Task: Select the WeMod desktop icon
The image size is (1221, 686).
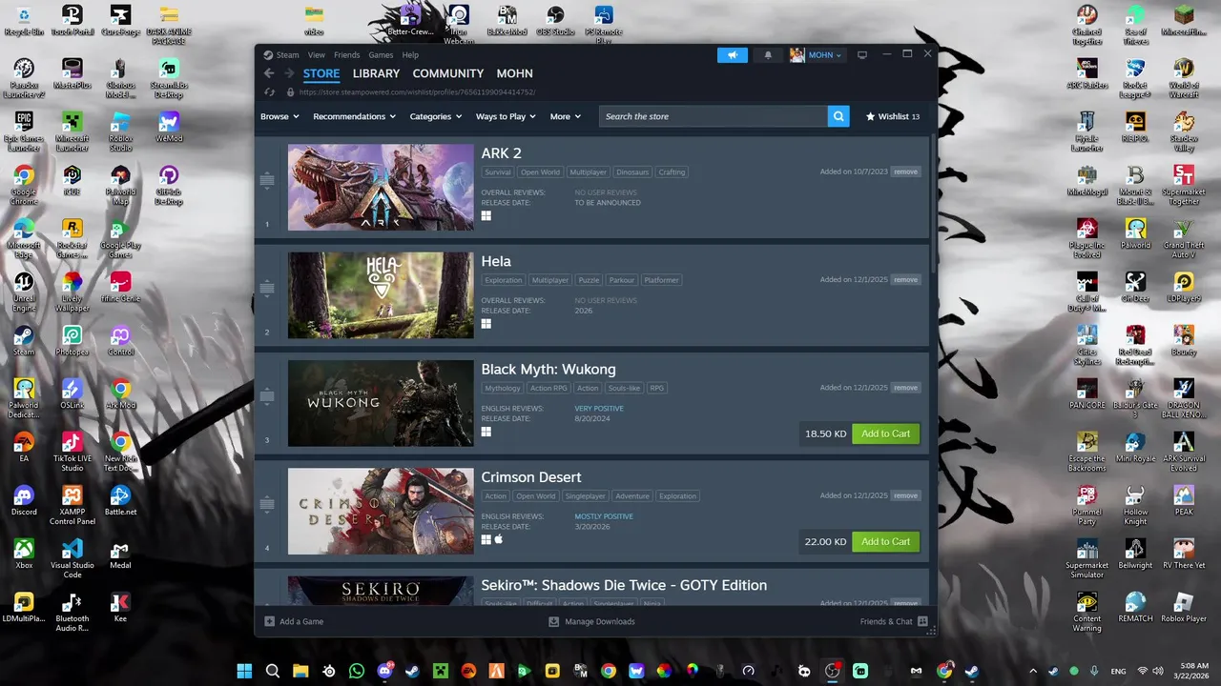Action: pos(168,127)
